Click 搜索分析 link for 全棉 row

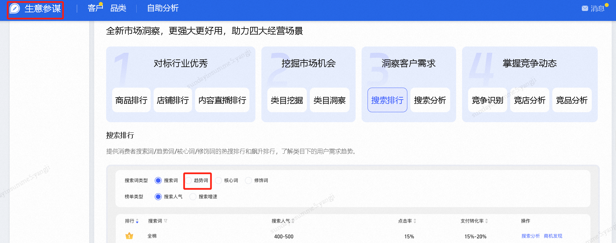click(x=530, y=236)
